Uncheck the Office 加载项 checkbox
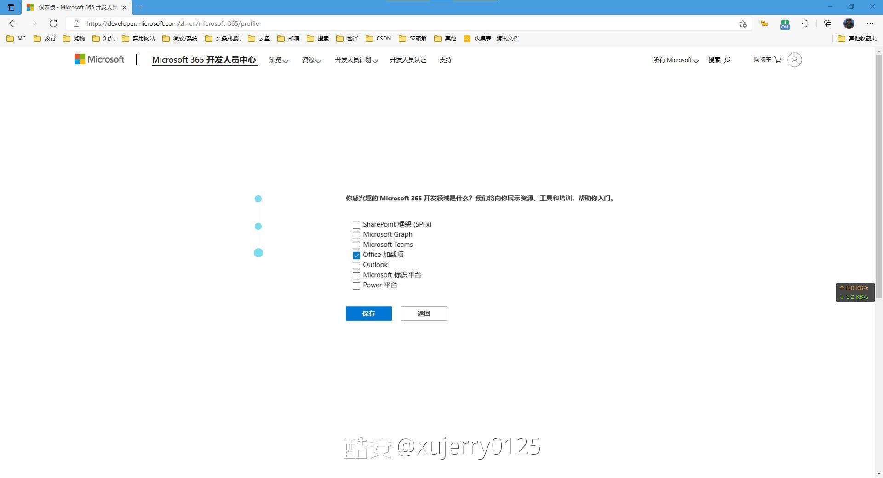This screenshot has width=883, height=478. pos(356,256)
